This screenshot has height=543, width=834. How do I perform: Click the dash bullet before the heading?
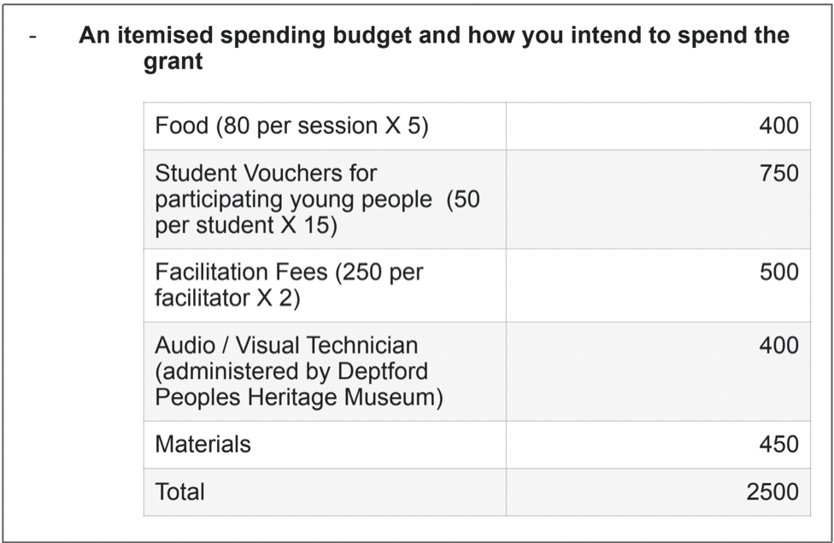coord(33,37)
